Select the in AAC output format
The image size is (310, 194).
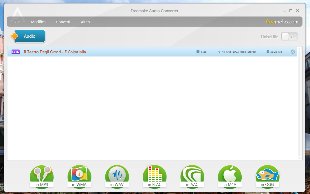pyautogui.click(x=192, y=177)
